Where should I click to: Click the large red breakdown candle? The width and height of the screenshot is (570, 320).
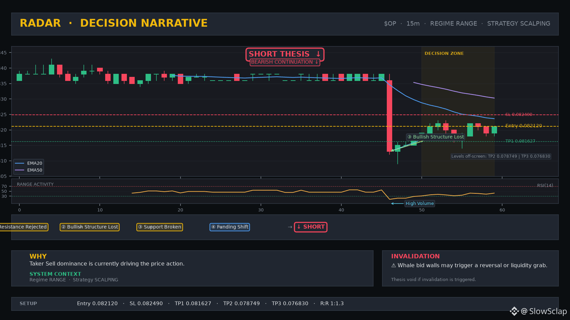click(x=389, y=116)
